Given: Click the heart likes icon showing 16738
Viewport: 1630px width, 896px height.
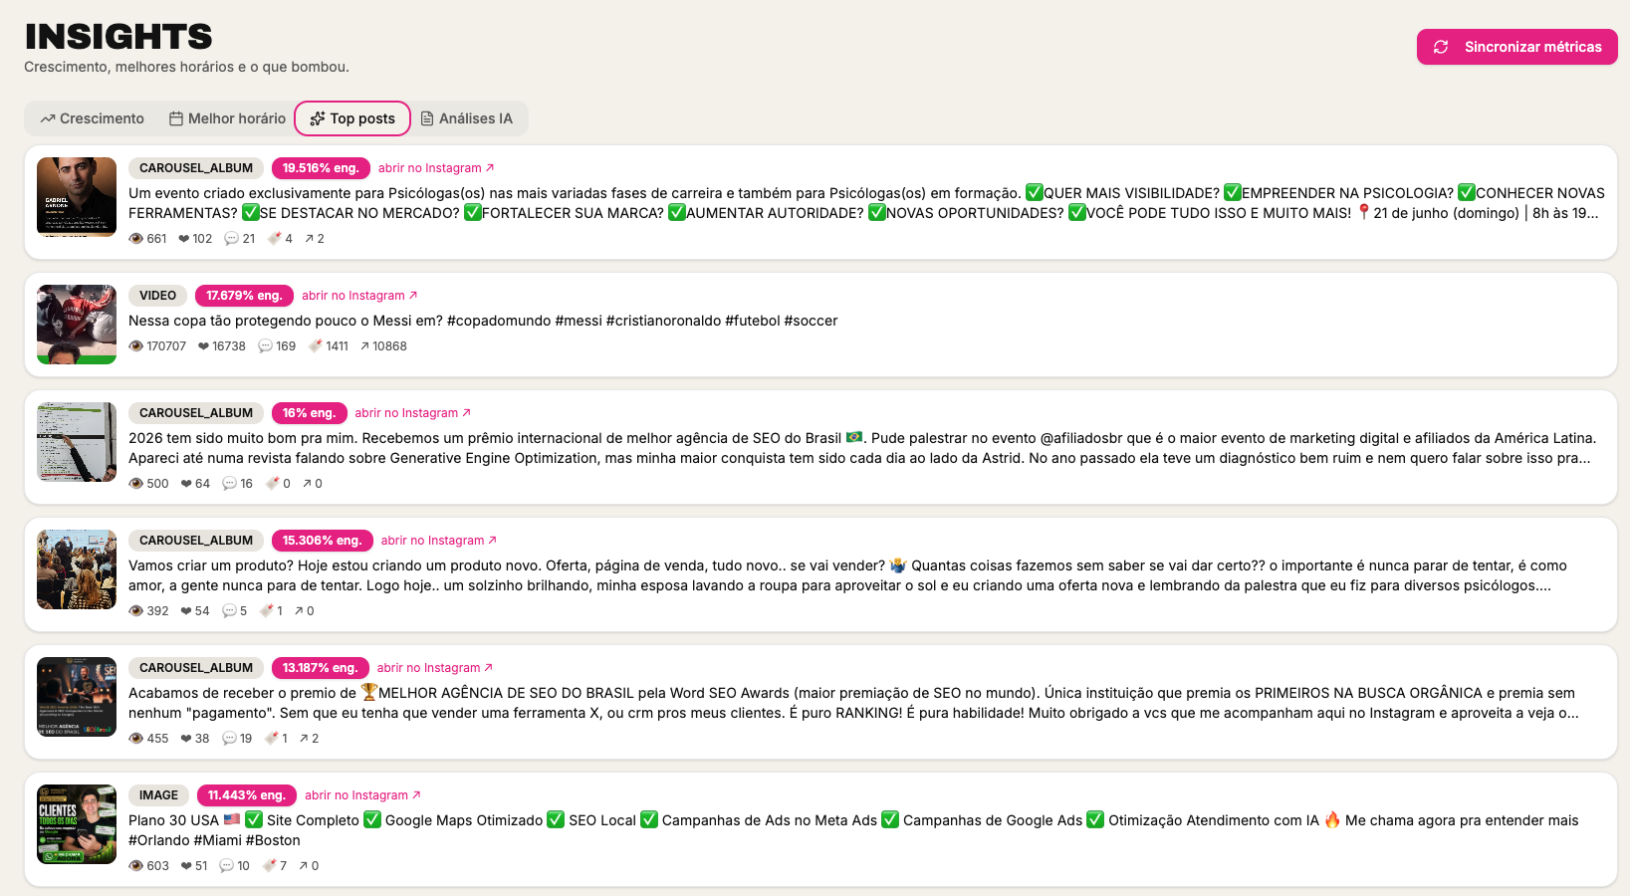Looking at the screenshot, I should tap(203, 346).
